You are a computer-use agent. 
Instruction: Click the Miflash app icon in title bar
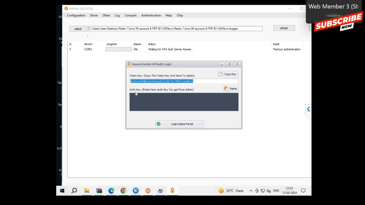point(66,9)
